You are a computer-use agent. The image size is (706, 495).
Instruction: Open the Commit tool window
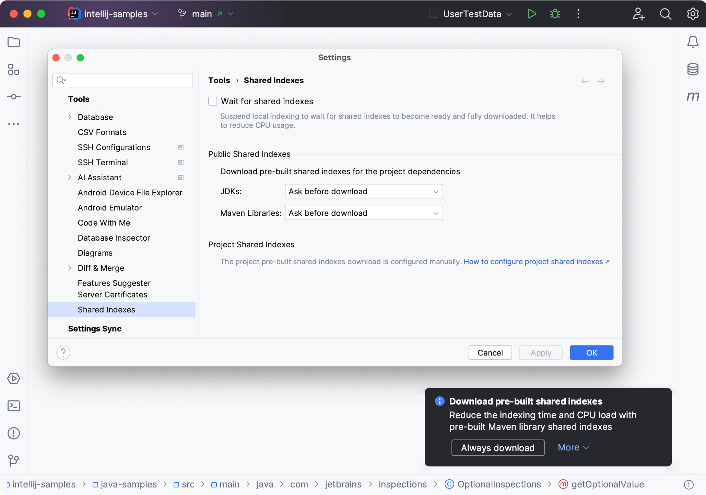click(x=13, y=97)
